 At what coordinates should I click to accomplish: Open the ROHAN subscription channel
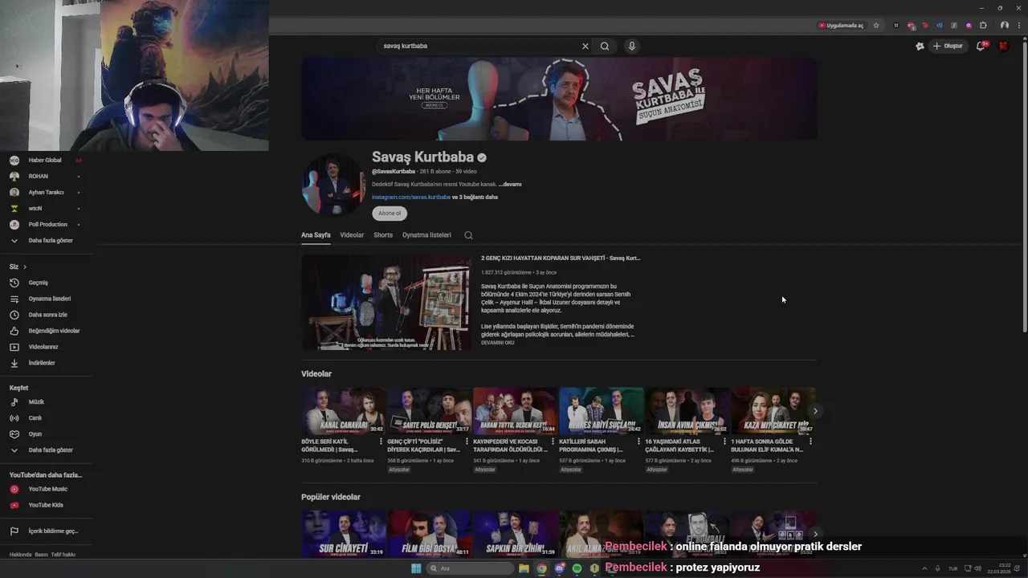(x=45, y=176)
